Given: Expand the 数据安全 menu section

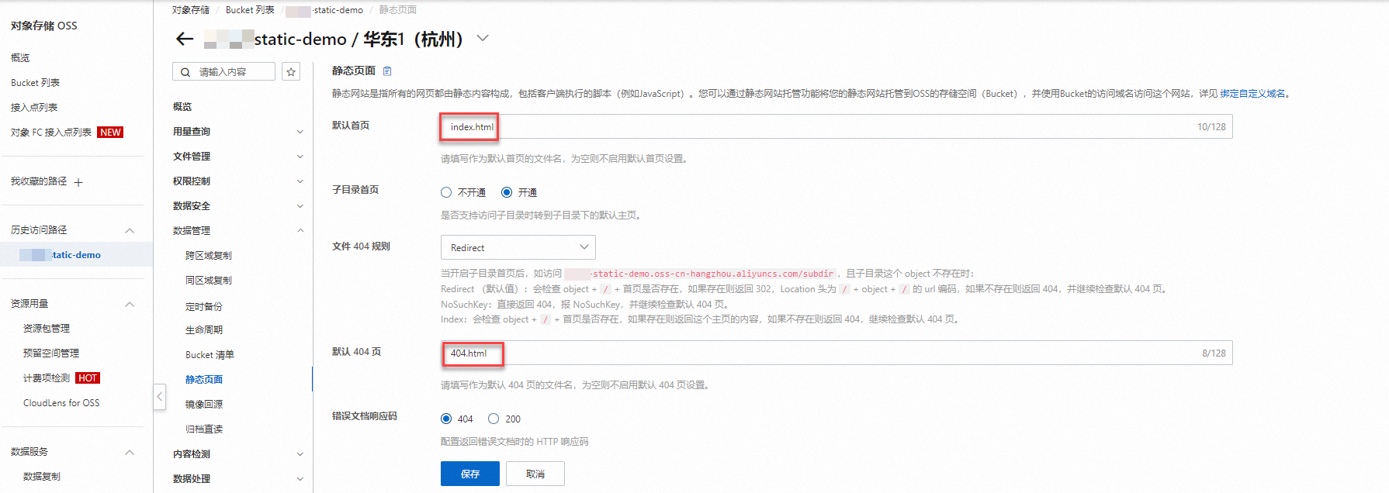Looking at the screenshot, I should pyautogui.click(x=300, y=206).
